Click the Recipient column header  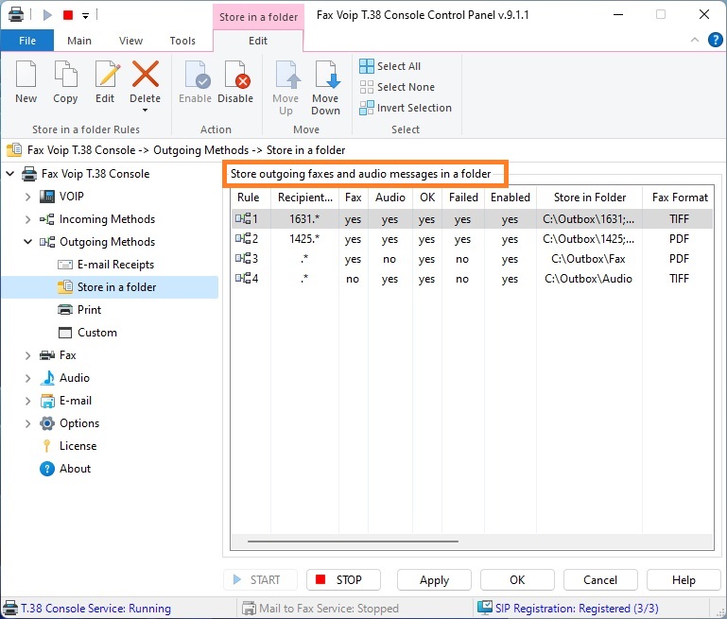tap(305, 198)
